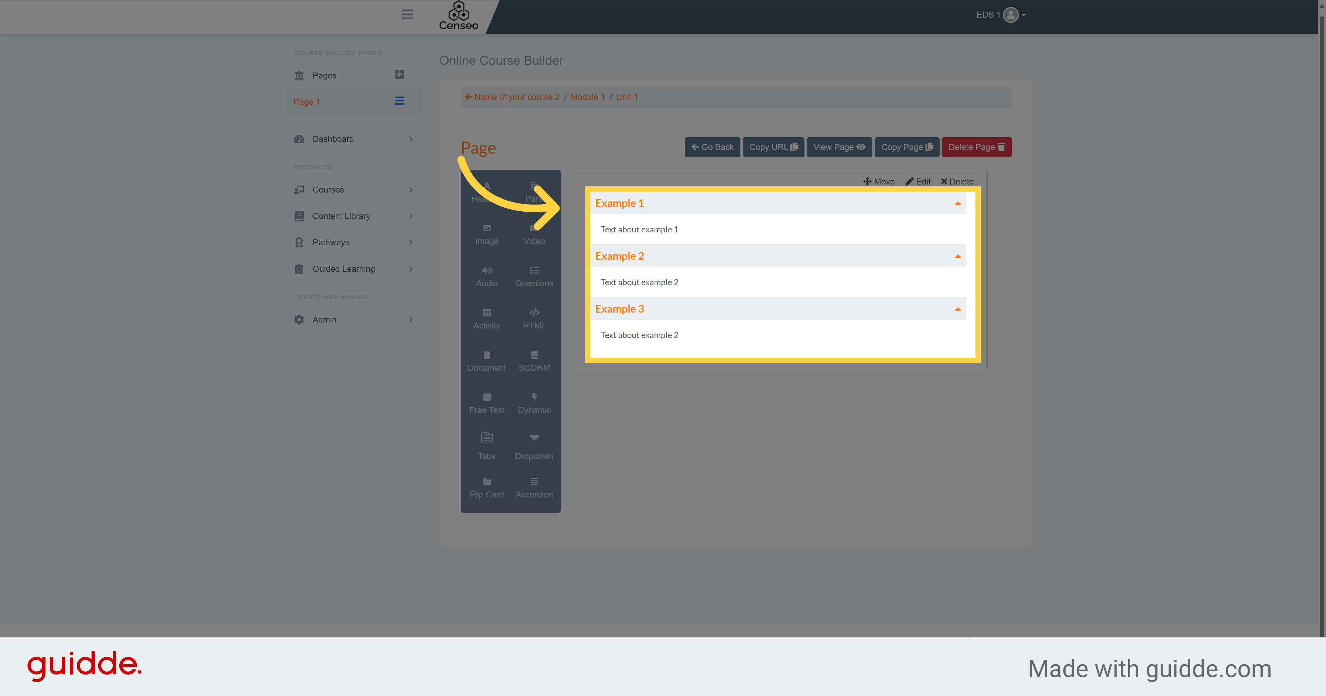This screenshot has height=696, width=1326.
Task: Select the Dropdown component tool
Action: [534, 447]
